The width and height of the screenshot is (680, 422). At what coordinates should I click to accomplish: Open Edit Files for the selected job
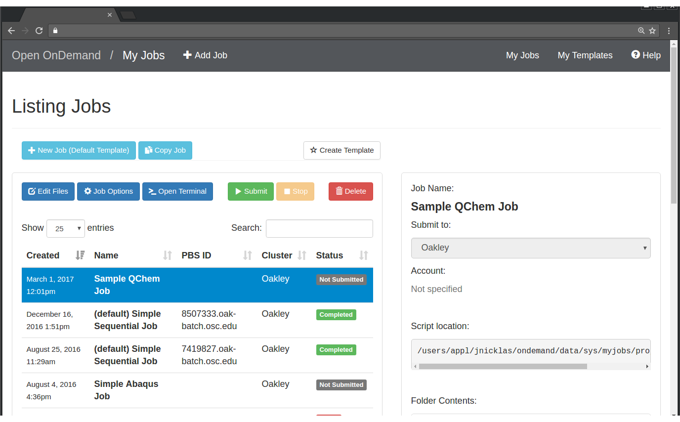48,191
